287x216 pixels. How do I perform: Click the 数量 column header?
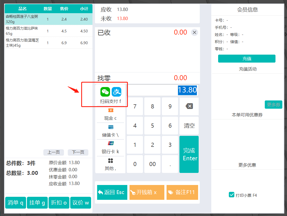click(x=48, y=9)
